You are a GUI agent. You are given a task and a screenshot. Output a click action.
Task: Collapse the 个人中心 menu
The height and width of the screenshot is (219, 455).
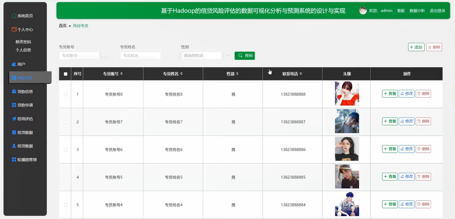click(25, 29)
